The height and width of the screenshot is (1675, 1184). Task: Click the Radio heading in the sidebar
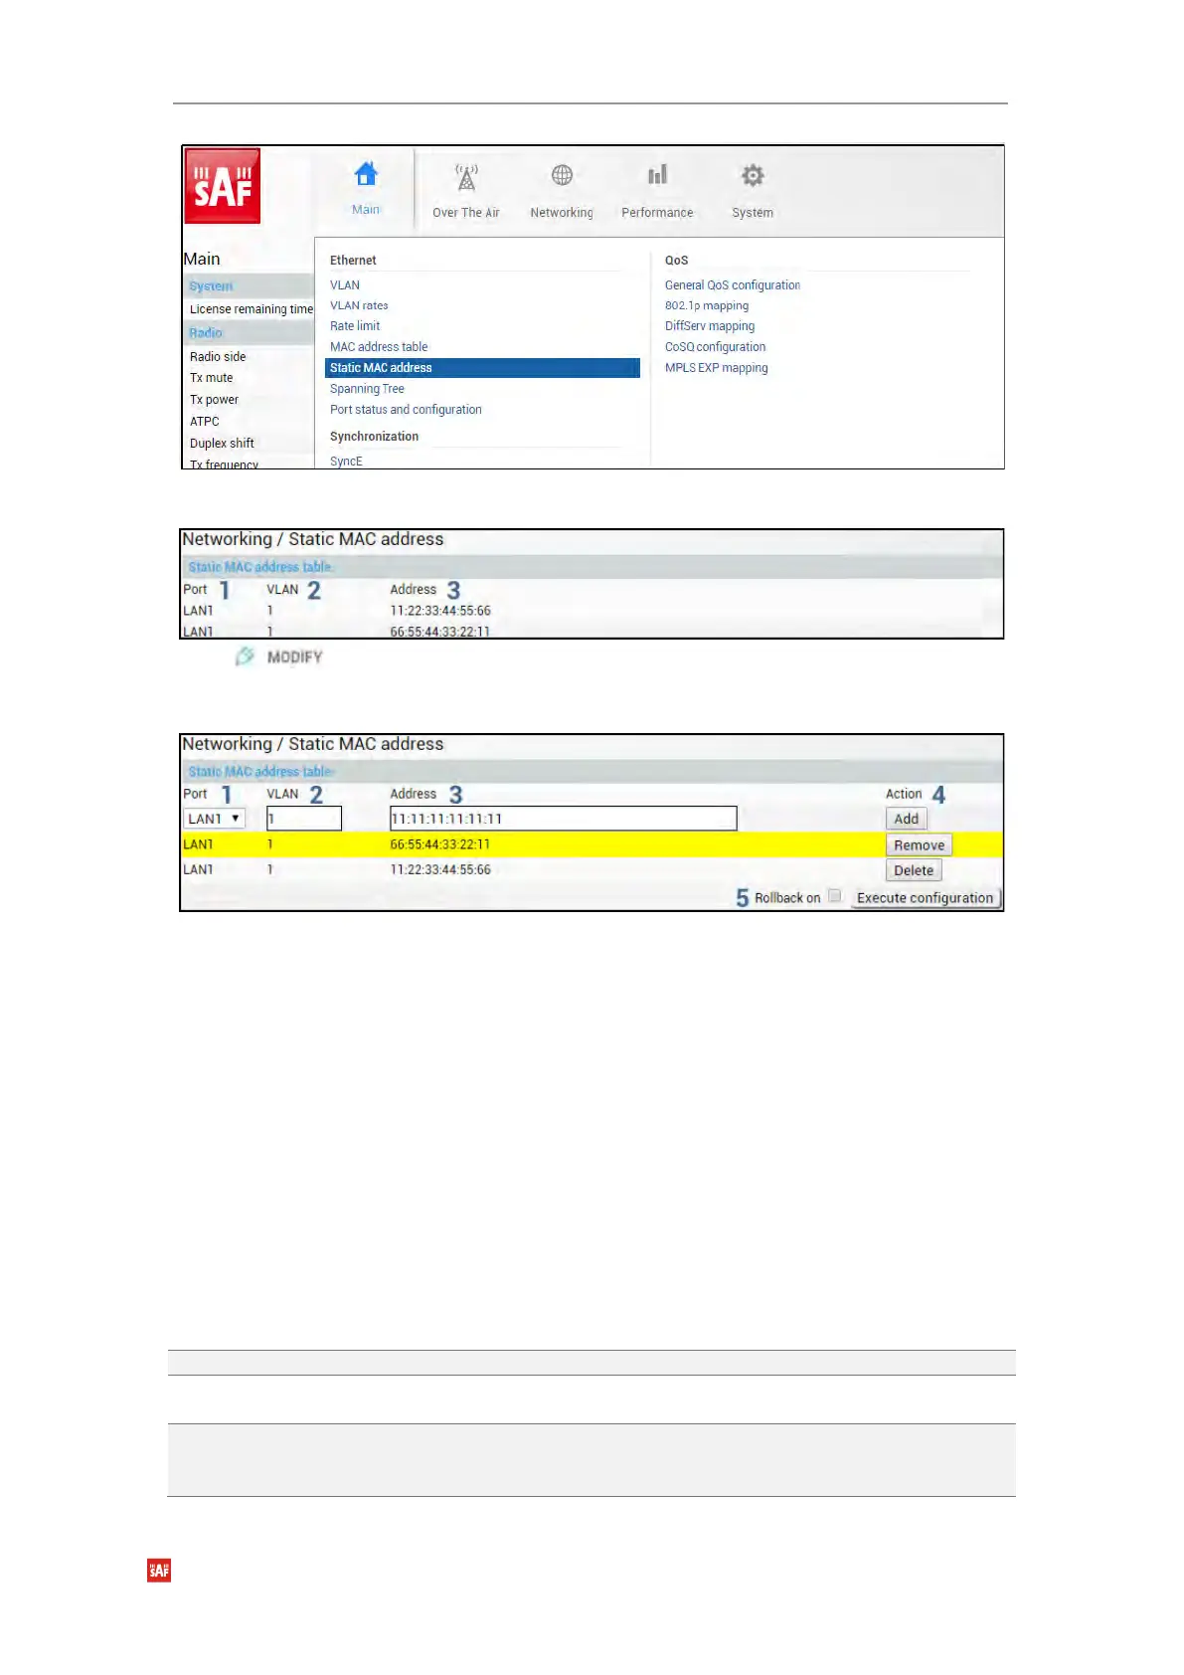click(206, 332)
